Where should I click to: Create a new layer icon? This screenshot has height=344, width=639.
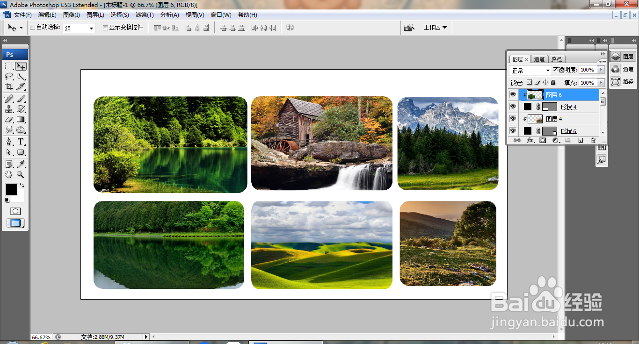[x=580, y=140]
